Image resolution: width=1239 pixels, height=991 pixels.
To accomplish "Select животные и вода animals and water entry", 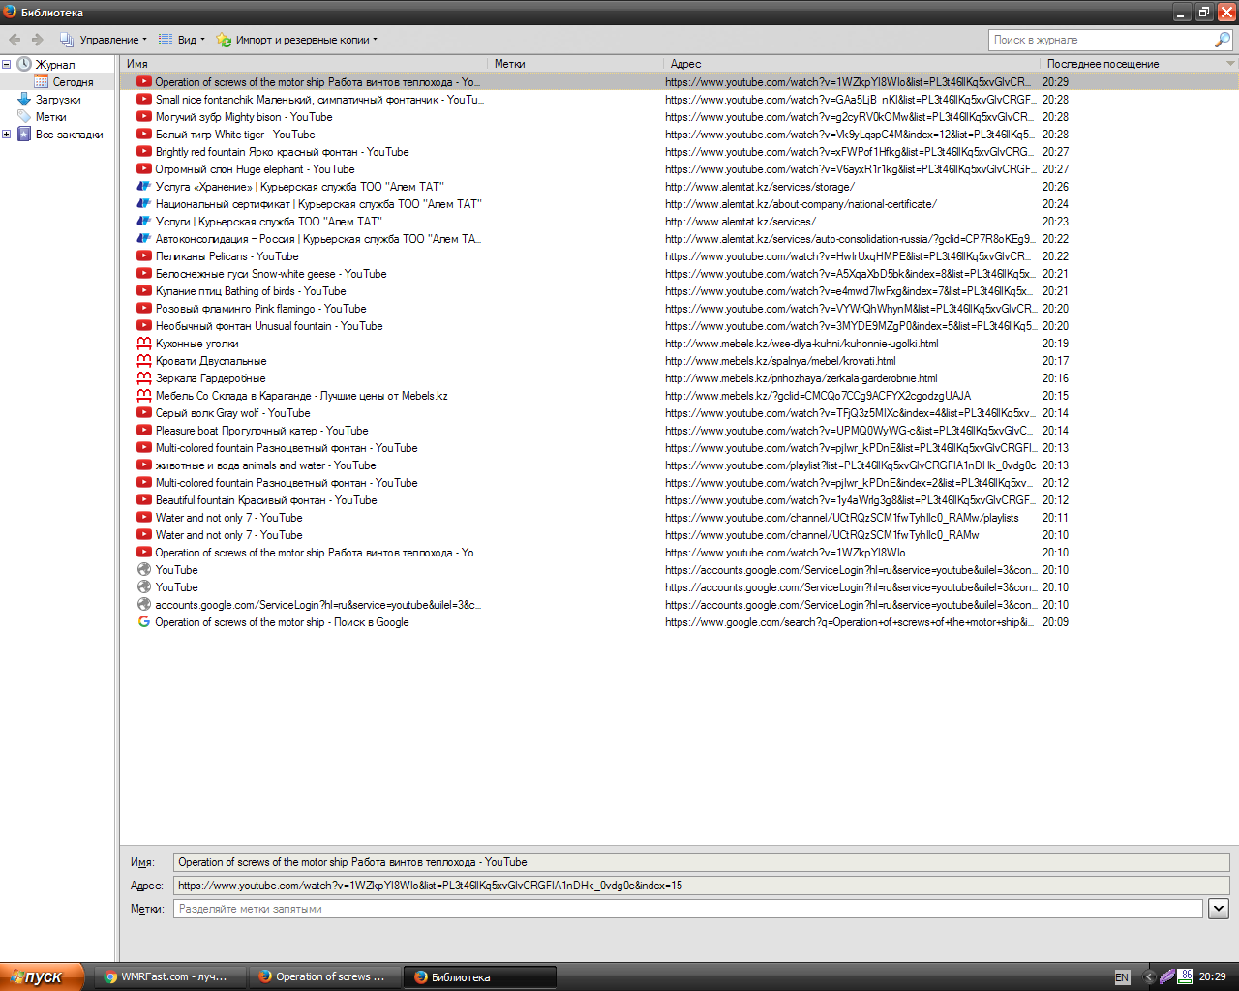I will pos(680,465).
